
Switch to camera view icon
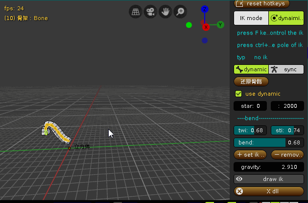150,12
